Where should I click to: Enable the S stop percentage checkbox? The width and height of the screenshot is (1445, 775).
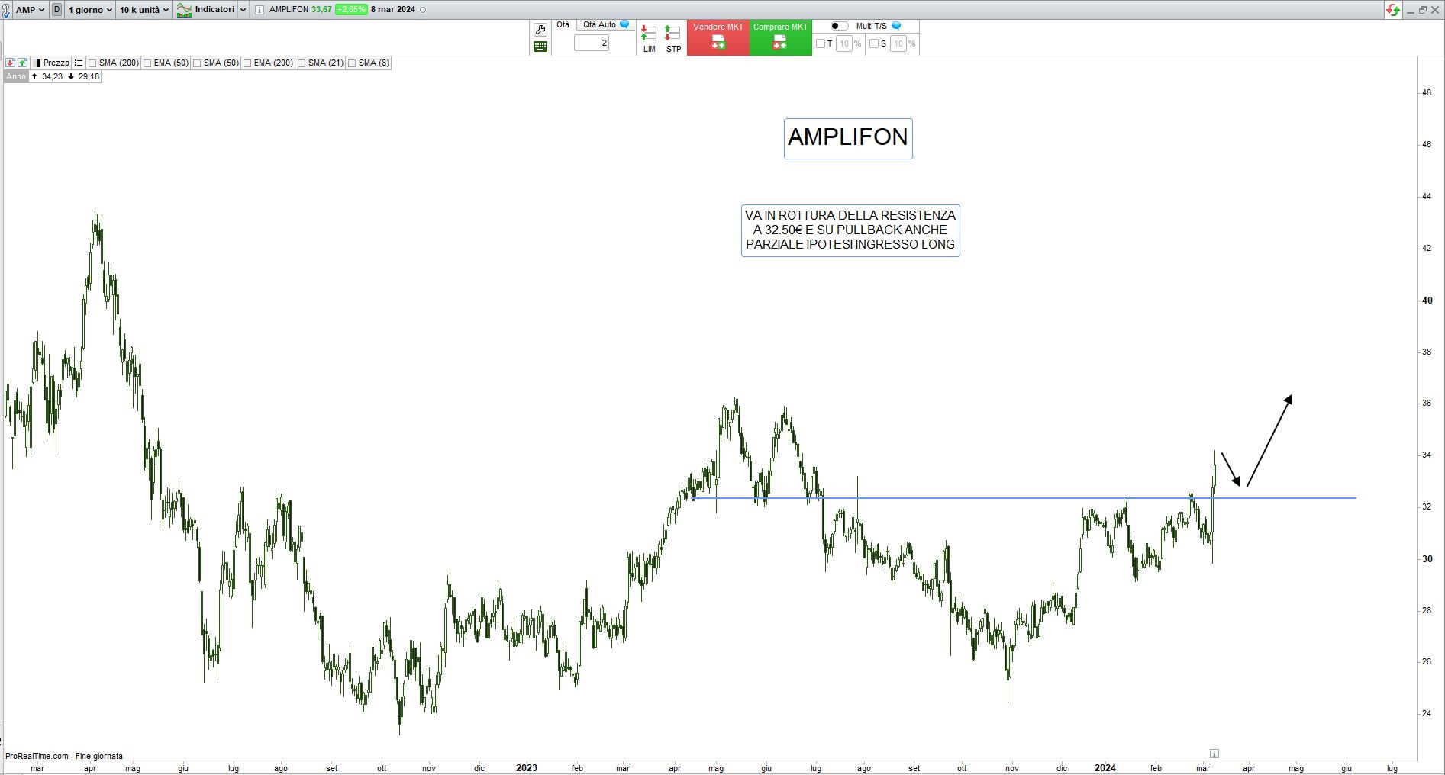pyautogui.click(x=874, y=43)
